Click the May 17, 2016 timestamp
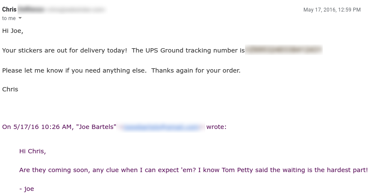The width and height of the screenshot is (369, 196). (332, 10)
